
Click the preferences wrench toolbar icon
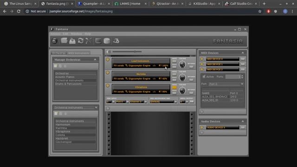pyautogui.click(x=116, y=41)
